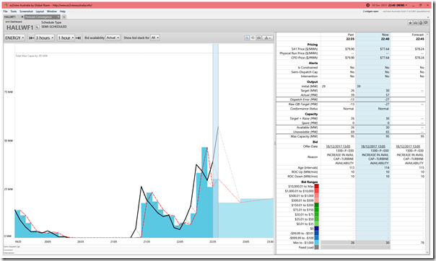Open the Show bid stack for All dropdown
Viewport: 436px width, 261px height.
click(155, 37)
